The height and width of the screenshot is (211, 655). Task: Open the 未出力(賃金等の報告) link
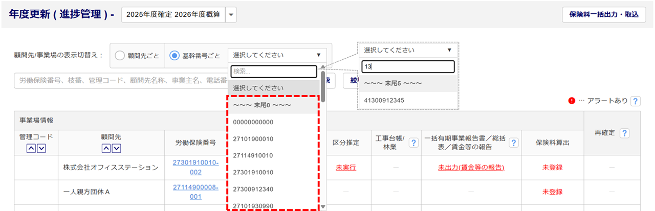(x=471, y=167)
